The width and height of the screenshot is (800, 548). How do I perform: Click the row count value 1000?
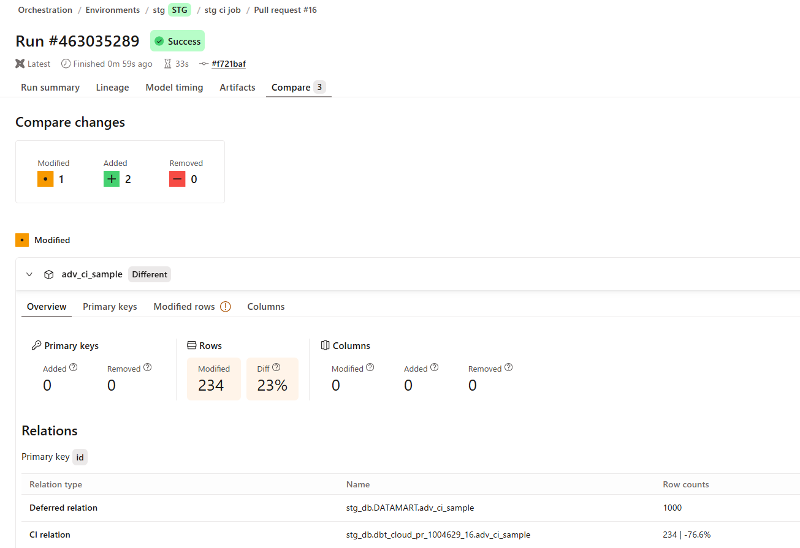tap(672, 508)
